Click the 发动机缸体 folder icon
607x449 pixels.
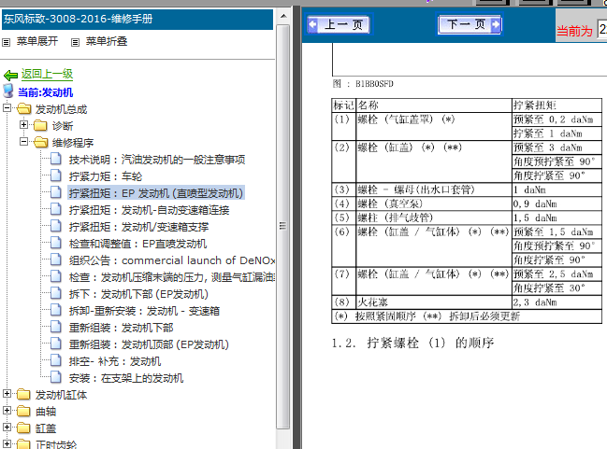(23, 395)
